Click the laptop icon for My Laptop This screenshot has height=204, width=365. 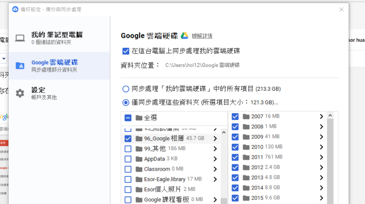pos(20,38)
